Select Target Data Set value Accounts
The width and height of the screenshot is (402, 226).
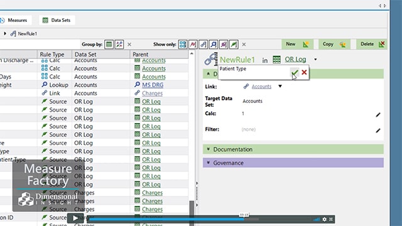(253, 101)
